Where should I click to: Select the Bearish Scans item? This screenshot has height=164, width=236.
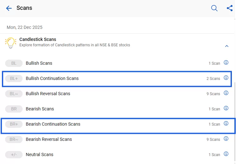tap(40, 109)
